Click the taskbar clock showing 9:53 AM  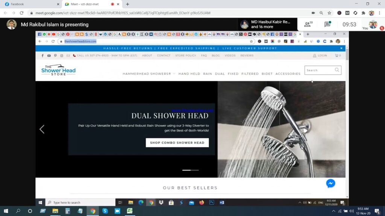pyautogui.click(x=363, y=211)
